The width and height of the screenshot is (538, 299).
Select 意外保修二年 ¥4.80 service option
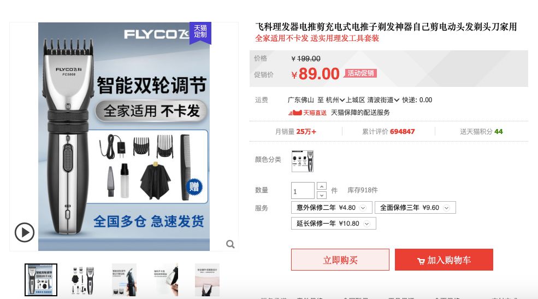(x=332, y=208)
